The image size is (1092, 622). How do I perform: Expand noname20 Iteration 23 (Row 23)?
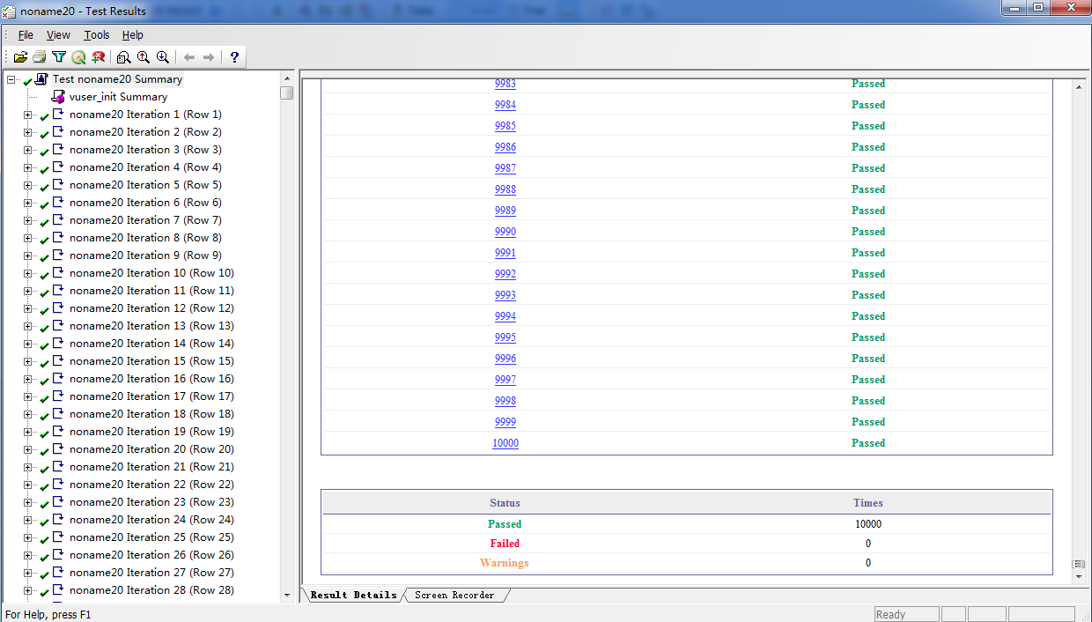(28, 502)
